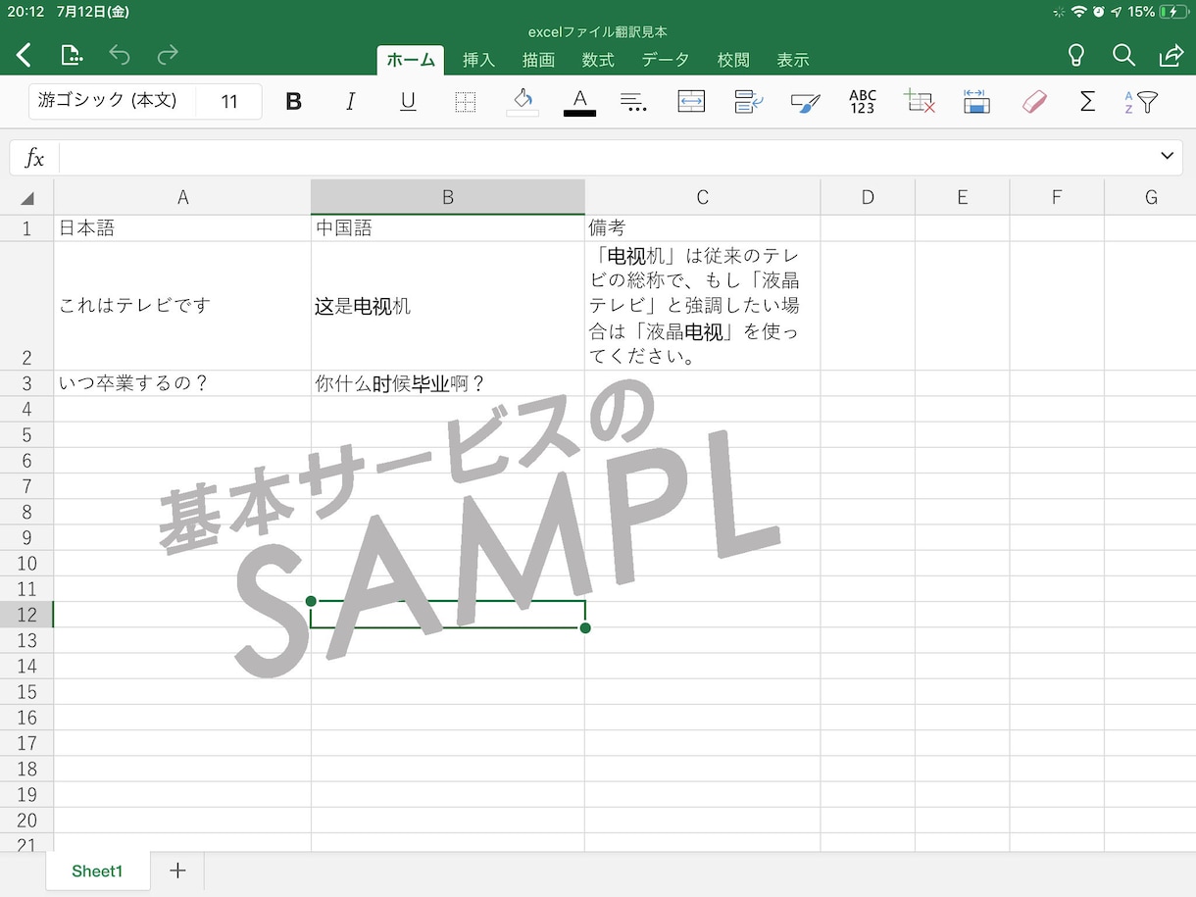
Task: Select cell containing 日本語
Action: pos(182,228)
